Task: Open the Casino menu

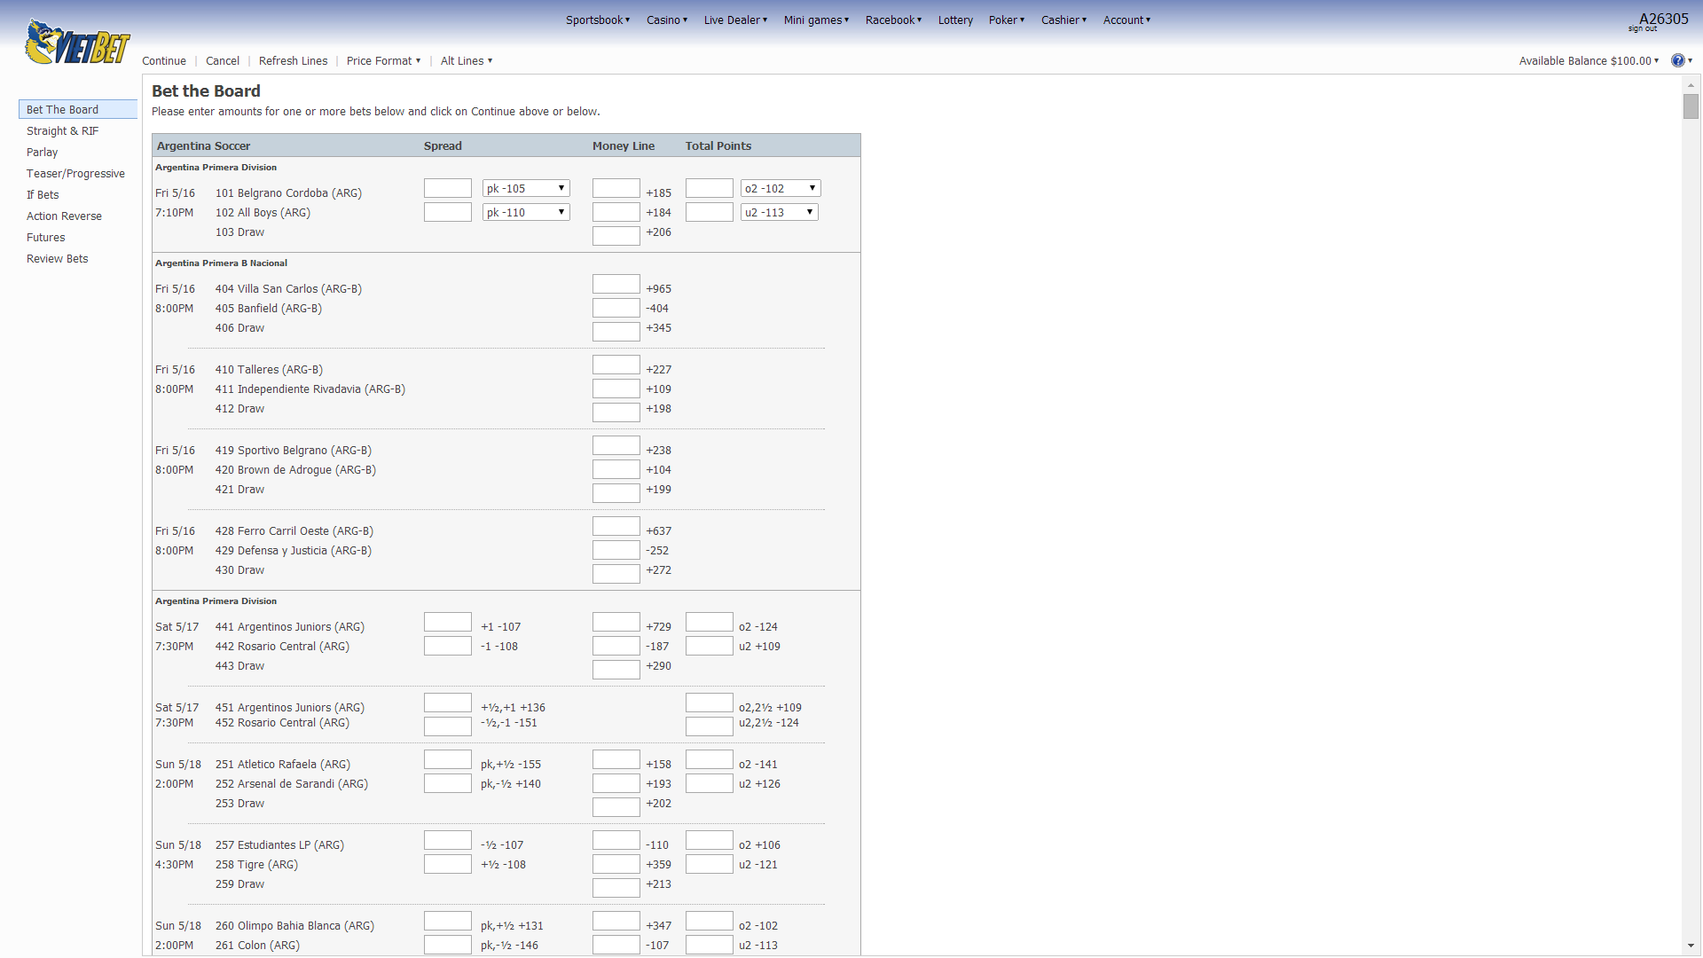Action: [x=667, y=20]
